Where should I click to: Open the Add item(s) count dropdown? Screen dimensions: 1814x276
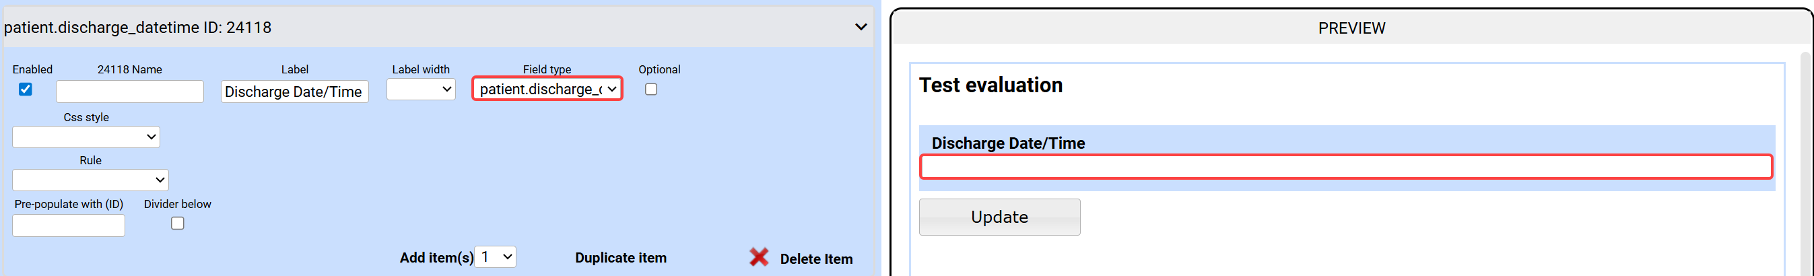coord(495,257)
